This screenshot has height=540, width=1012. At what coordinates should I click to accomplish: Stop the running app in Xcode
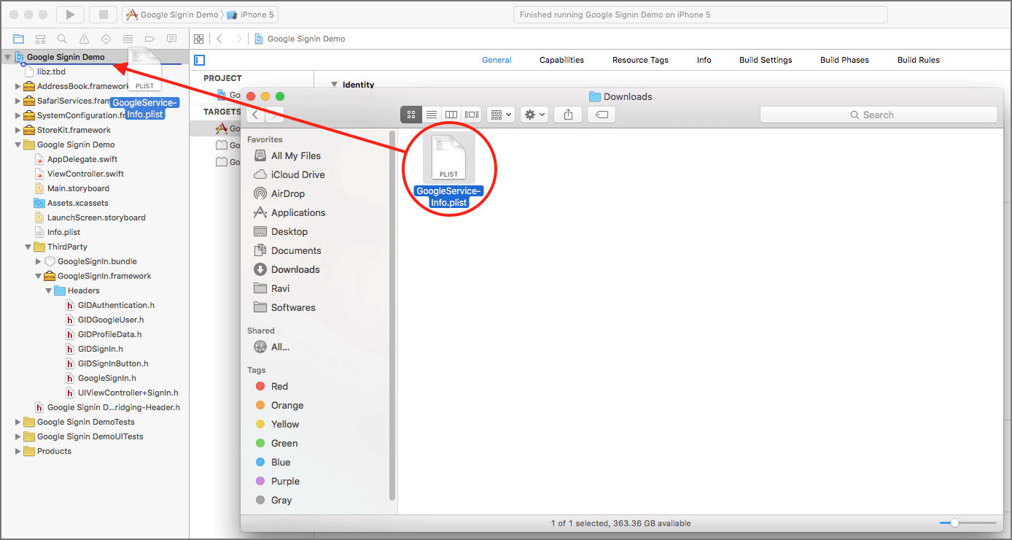103,14
